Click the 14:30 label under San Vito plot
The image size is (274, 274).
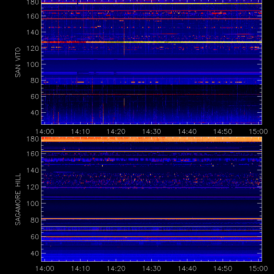click(x=151, y=132)
